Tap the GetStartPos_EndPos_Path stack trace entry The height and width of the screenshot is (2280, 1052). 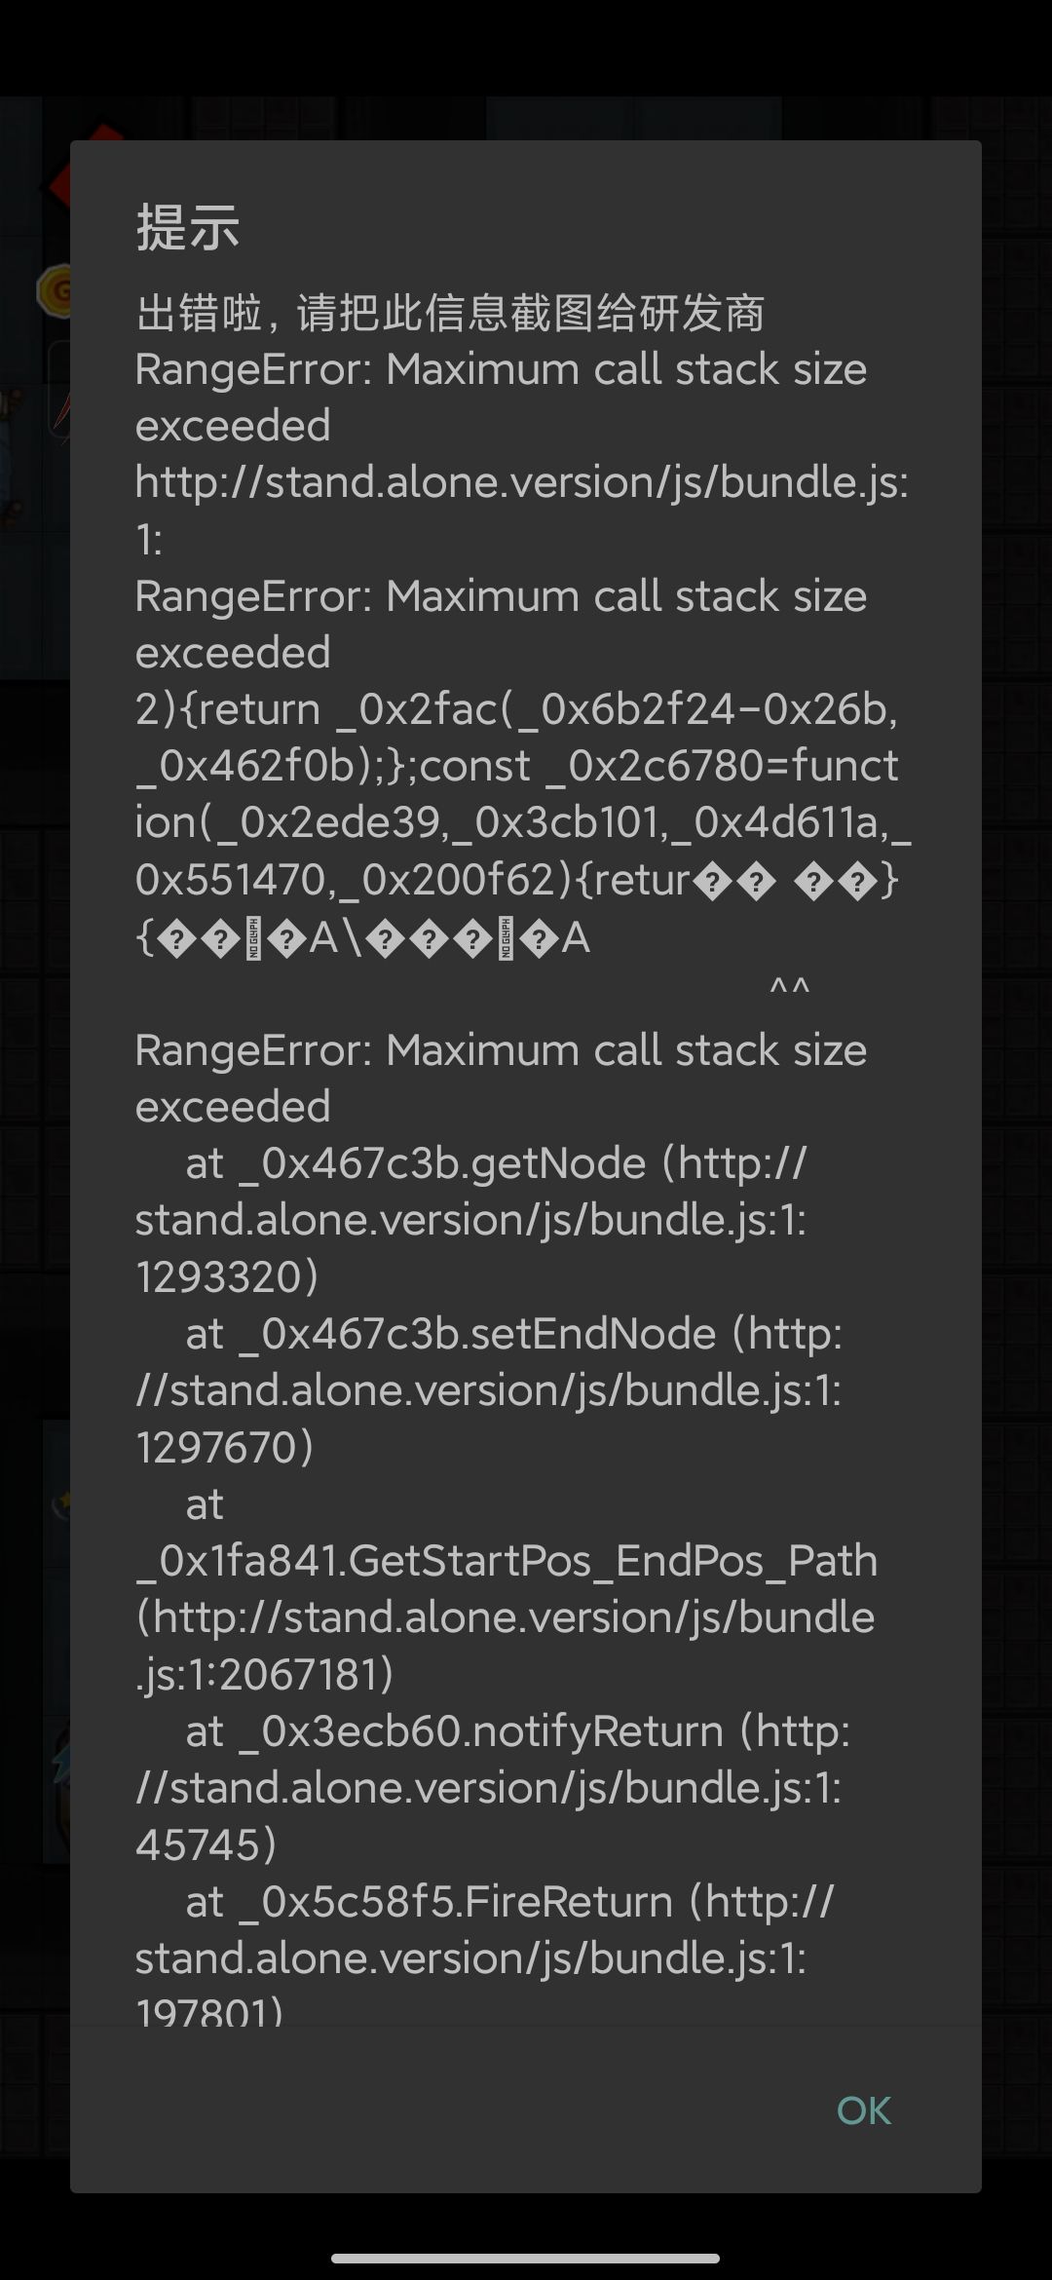(507, 1589)
